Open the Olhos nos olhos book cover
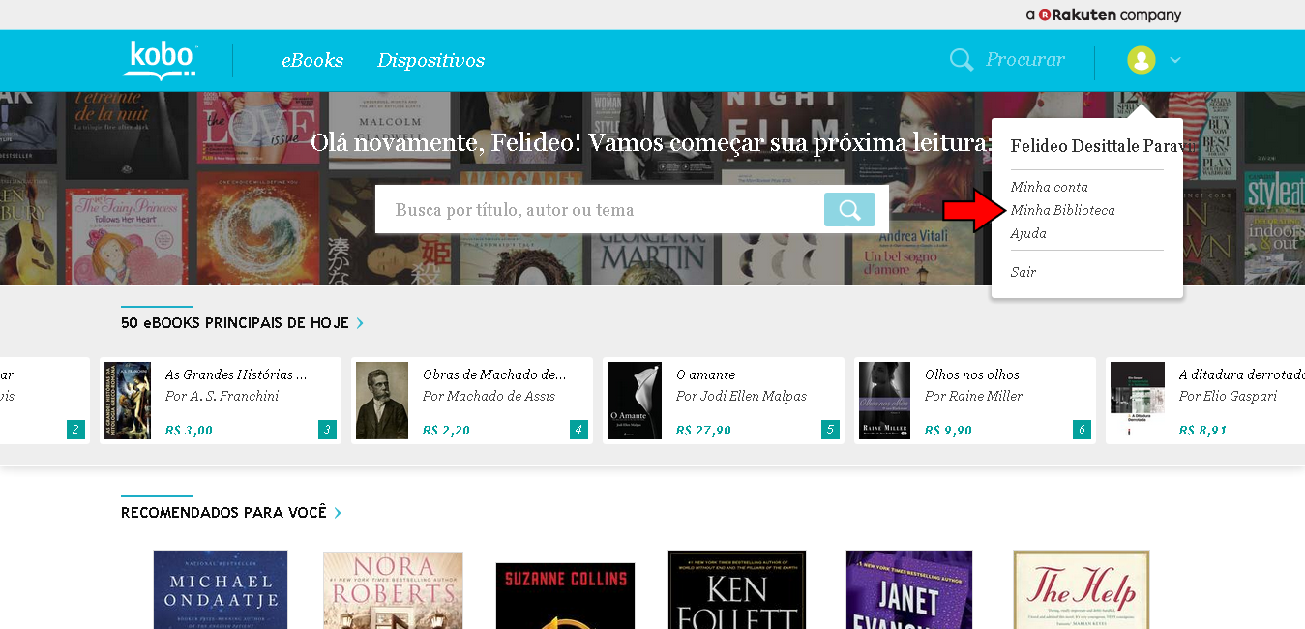The height and width of the screenshot is (629, 1305). (x=884, y=401)
